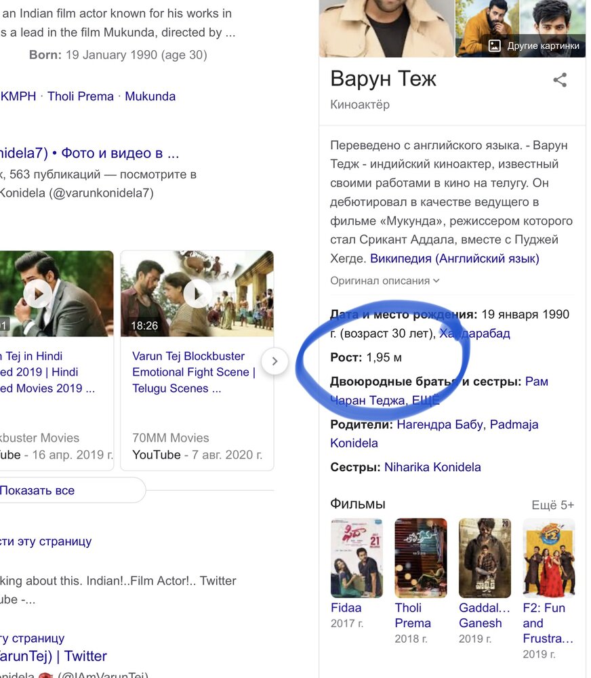Screen dimensions: 591x678
Task: Click the 70MM Movies channel name
Action: 170,438
